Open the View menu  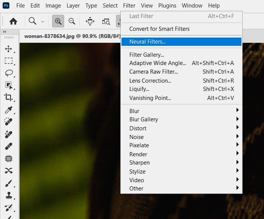coord(147,6)
